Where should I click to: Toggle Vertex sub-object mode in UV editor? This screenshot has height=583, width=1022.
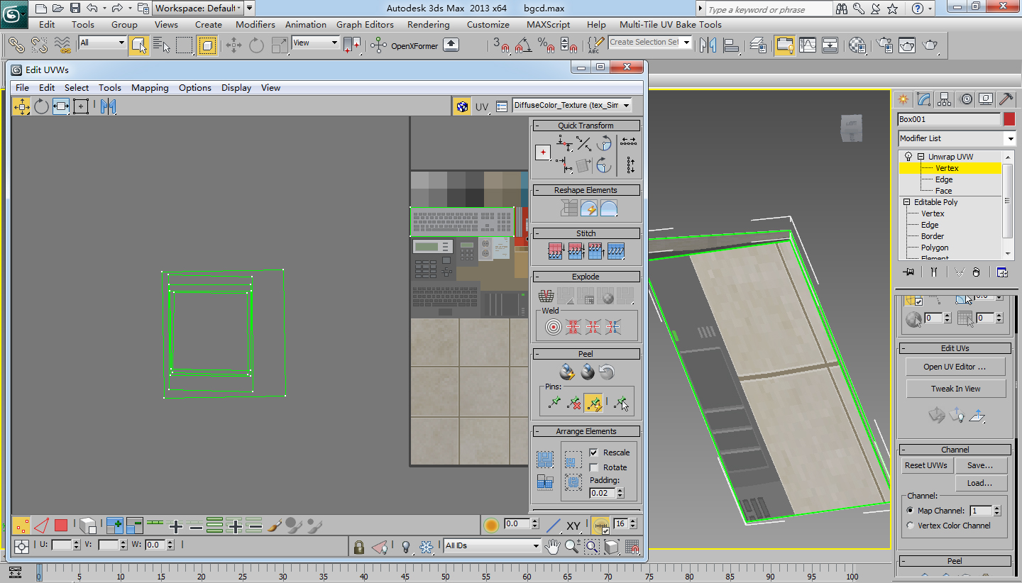point(21,526)
